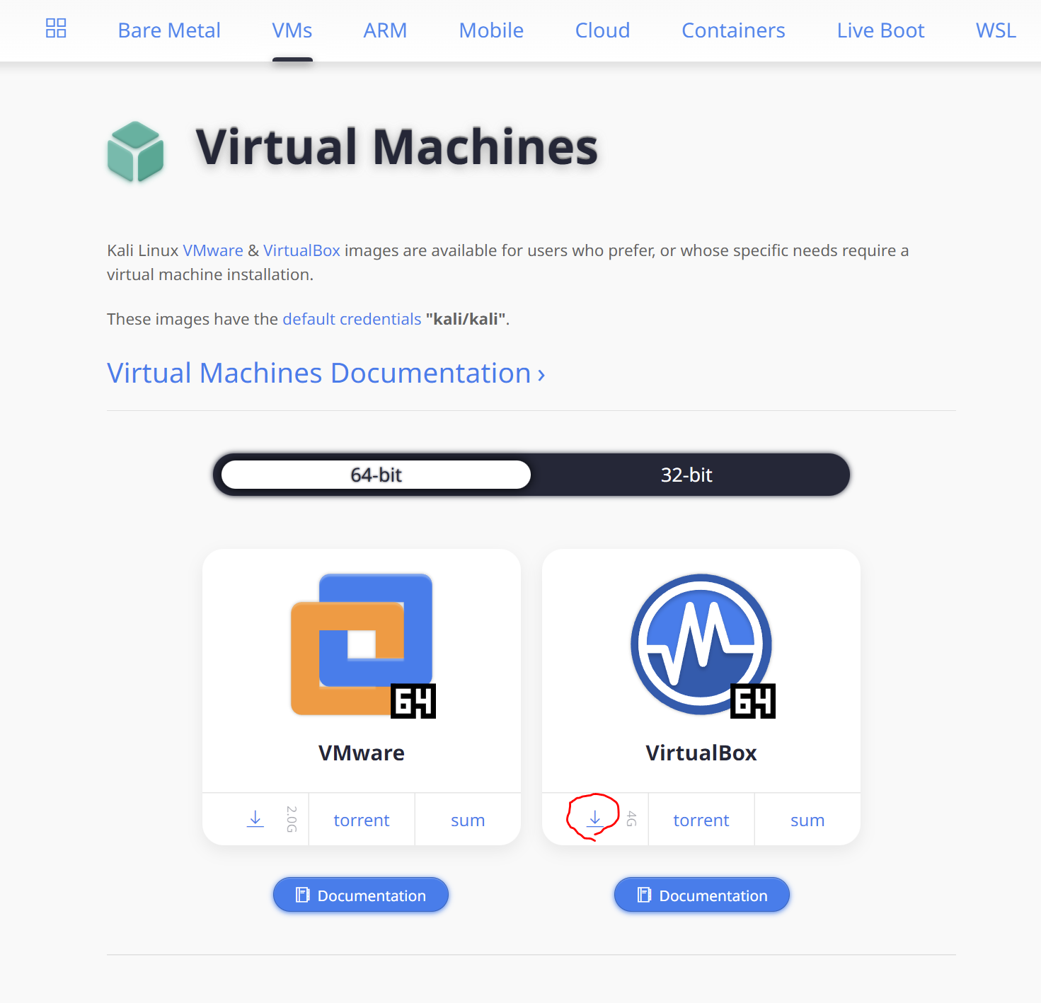Go to WSL tab
Image resolution: width=1041 pixels, height=1003 pixels.
[996, 30]
